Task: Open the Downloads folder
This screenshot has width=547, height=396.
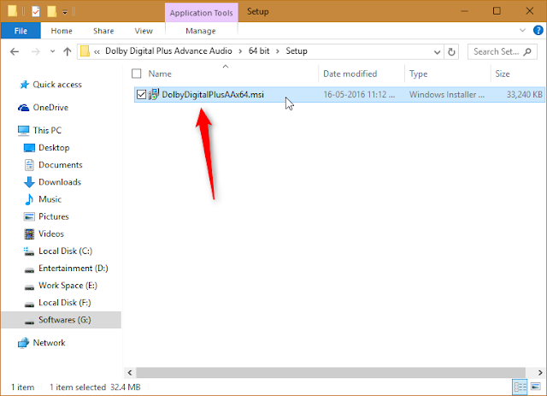Action: [60, 182]
